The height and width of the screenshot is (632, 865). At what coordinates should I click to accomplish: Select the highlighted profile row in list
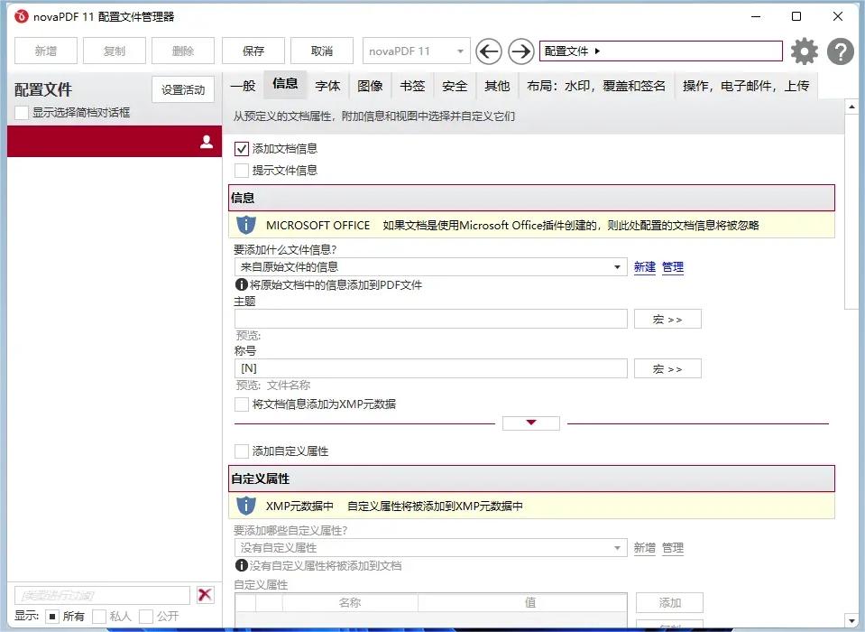(115, 142)
